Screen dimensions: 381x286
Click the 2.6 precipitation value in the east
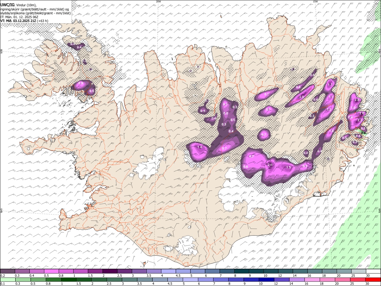362,114
